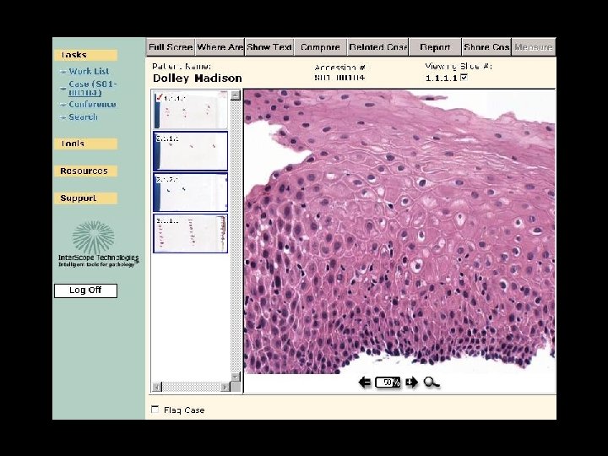Click the right arrow zoom-in icon

click(411, 383)
